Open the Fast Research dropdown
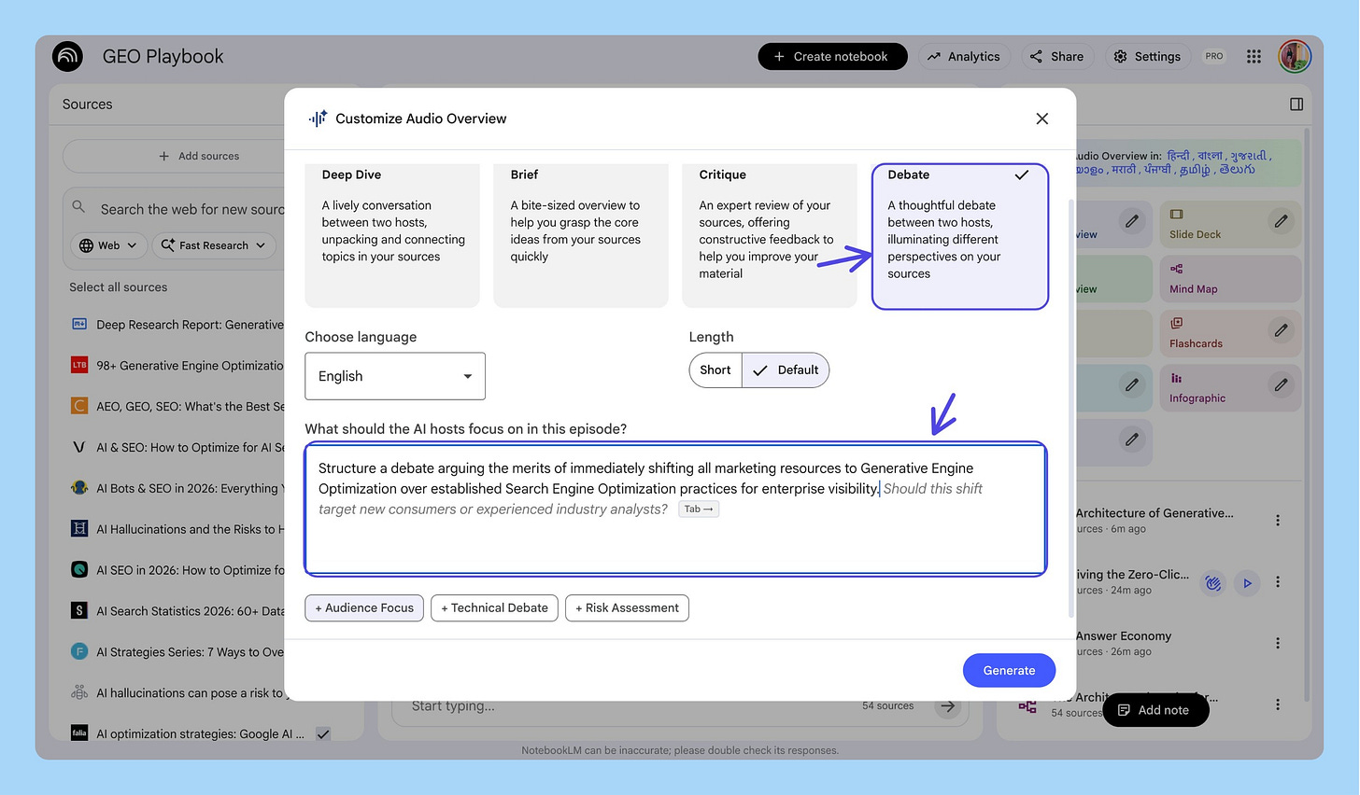The width and height of the screenshot is (1360, 795). click(x=214, y=245)
